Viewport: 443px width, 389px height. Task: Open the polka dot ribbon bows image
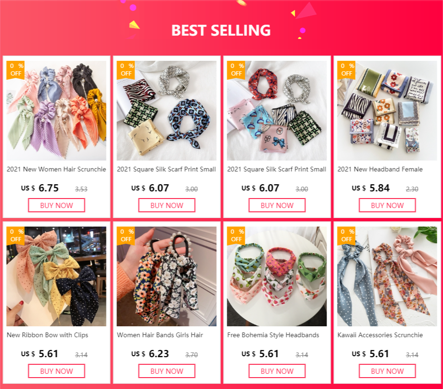(57, 276)
